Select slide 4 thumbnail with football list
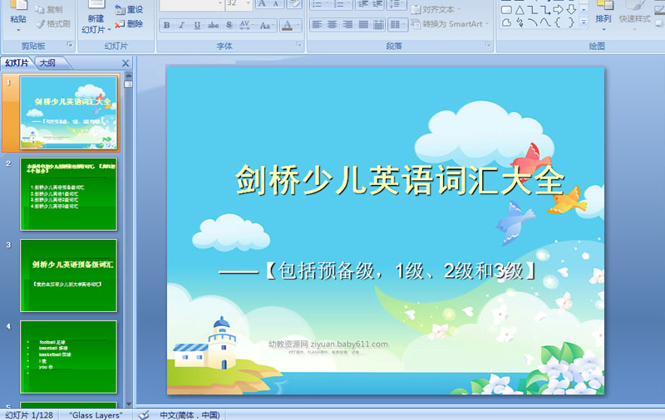The image size is (665, 420). 68,357
